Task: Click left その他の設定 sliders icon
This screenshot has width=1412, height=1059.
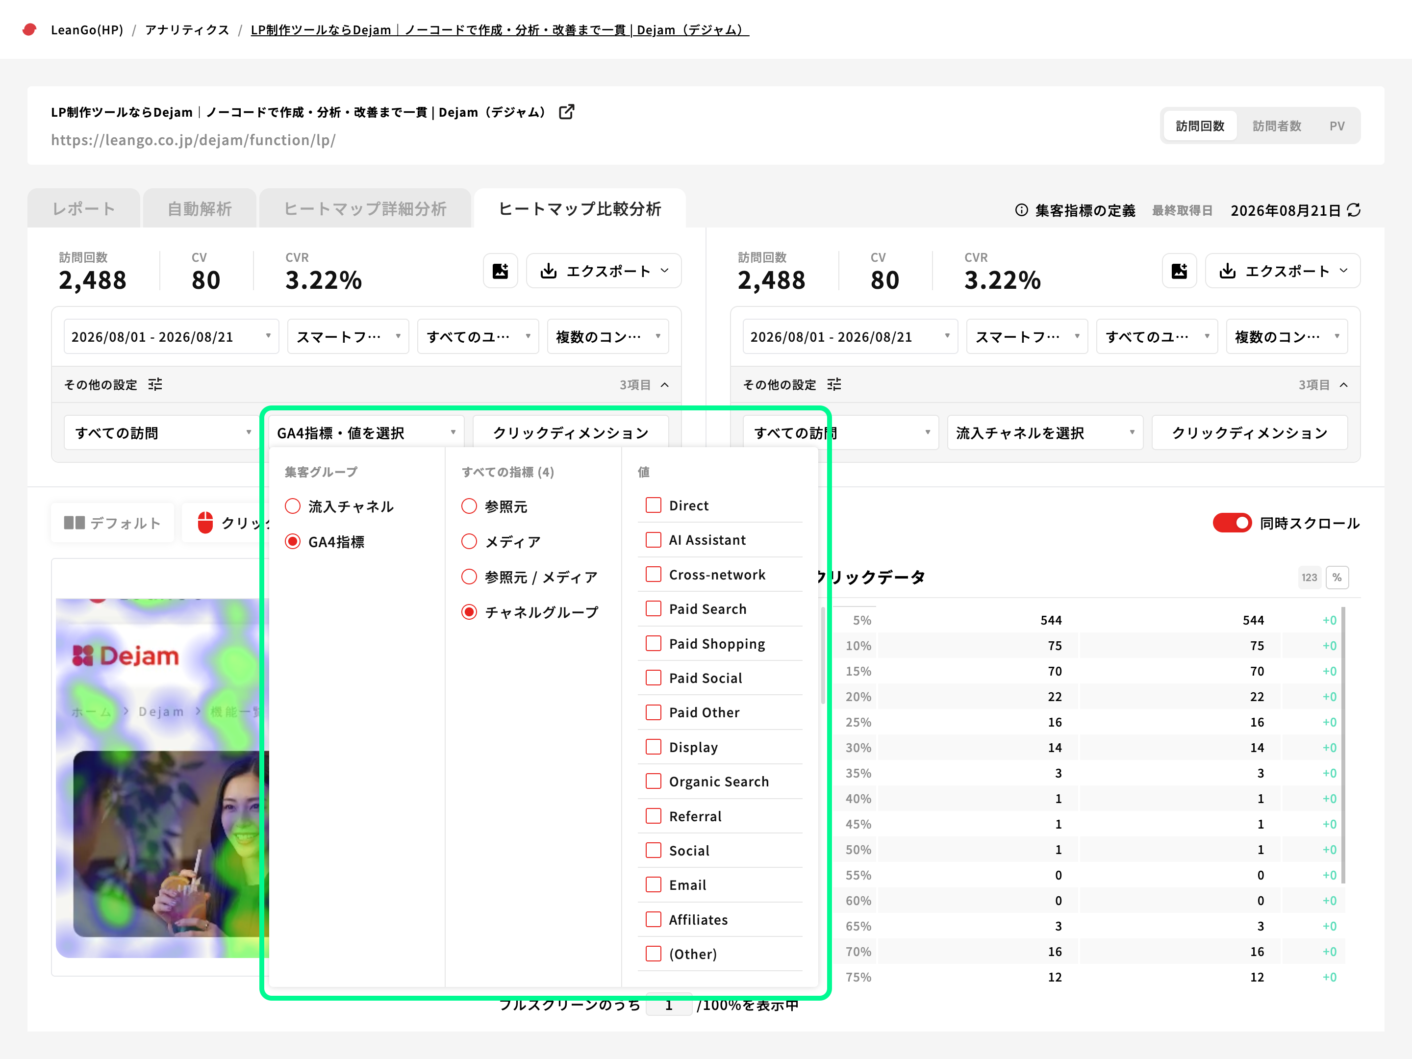Action: tap(155, 384)
